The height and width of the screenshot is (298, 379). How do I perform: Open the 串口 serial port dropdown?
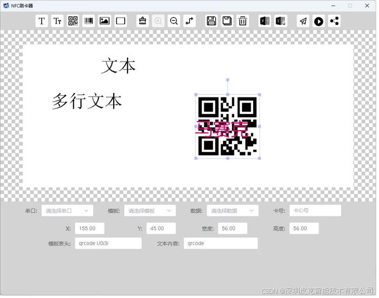point(67,211)
